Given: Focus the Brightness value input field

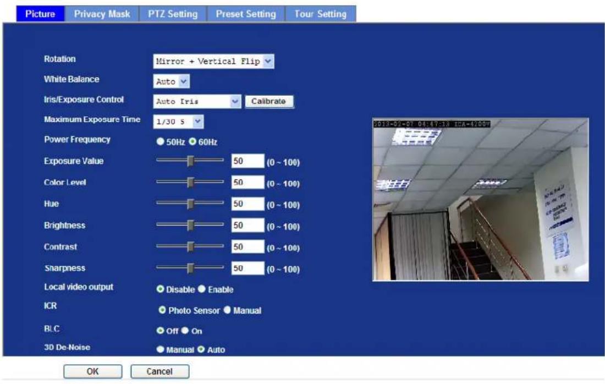Looking at the screenshot, I should [248, 225].
